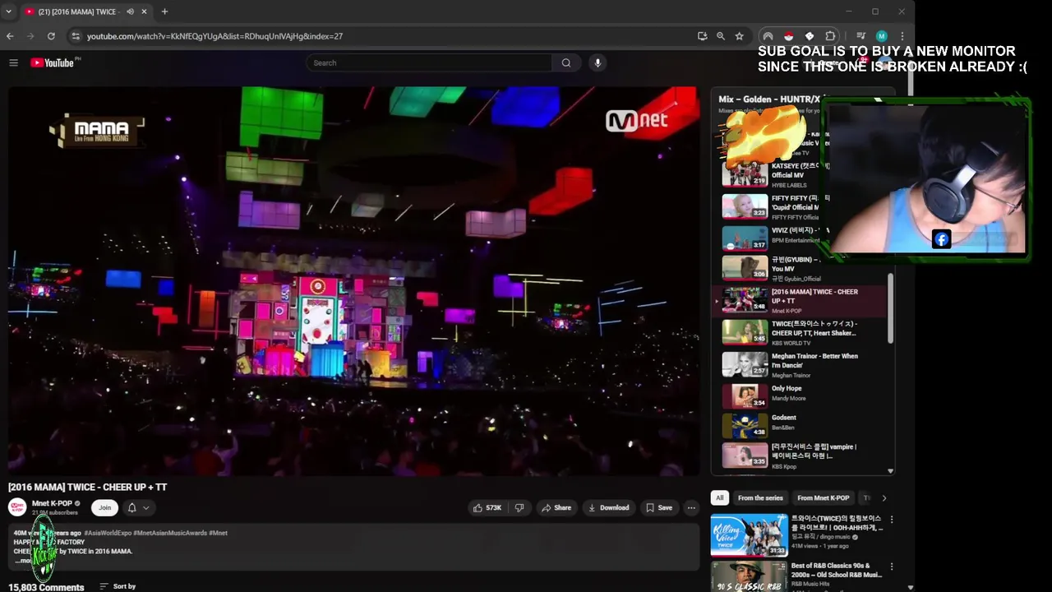Open the Sort by comments menu
The image size is (1052, 592).
click(x=118, y=586)
